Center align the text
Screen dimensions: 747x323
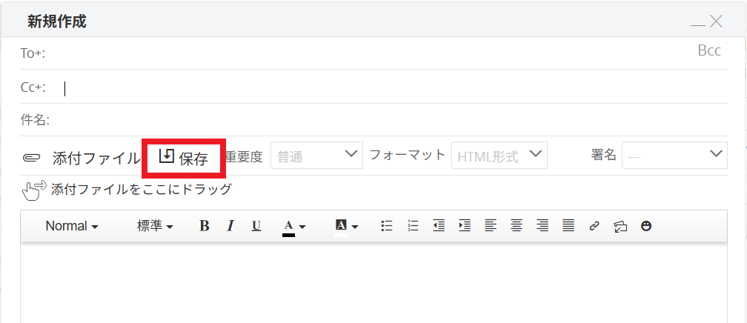tap(517, 226)
